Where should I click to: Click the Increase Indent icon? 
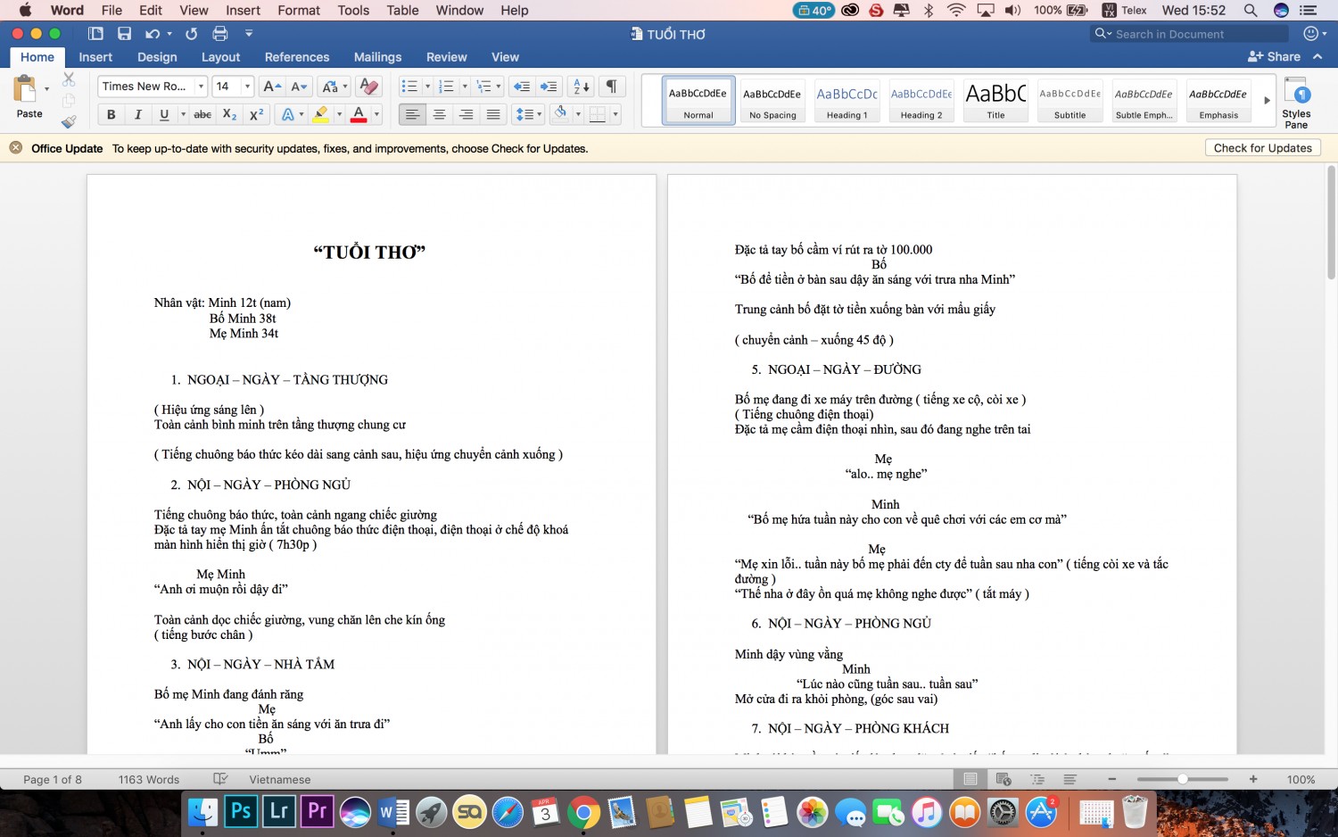549,87
